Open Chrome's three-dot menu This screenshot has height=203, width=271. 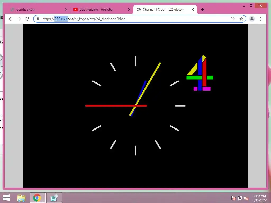[260, 19]
